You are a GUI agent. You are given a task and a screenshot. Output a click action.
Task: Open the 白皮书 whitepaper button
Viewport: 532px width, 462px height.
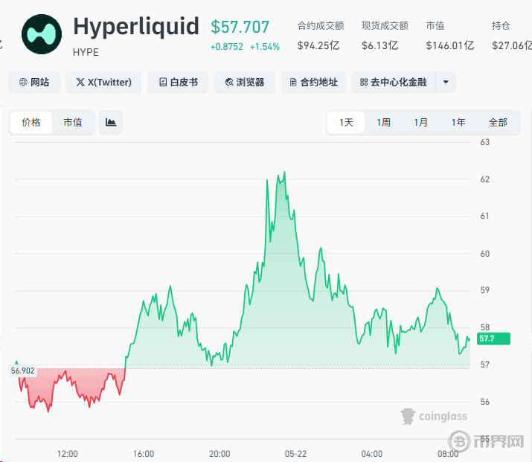[x=178, y=83]
